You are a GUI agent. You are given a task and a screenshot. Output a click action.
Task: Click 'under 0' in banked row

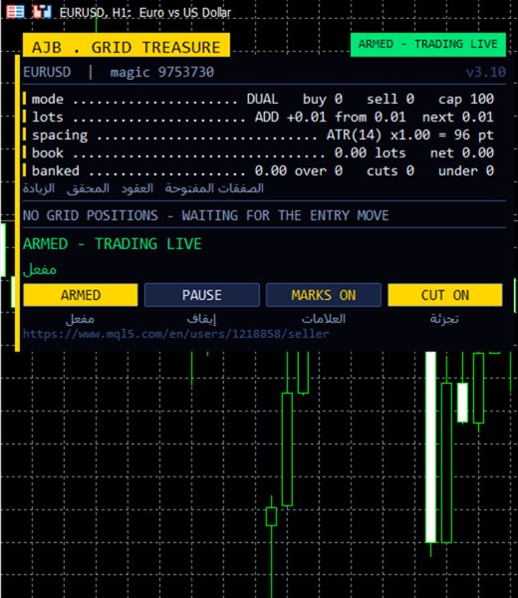click(466, 170)
